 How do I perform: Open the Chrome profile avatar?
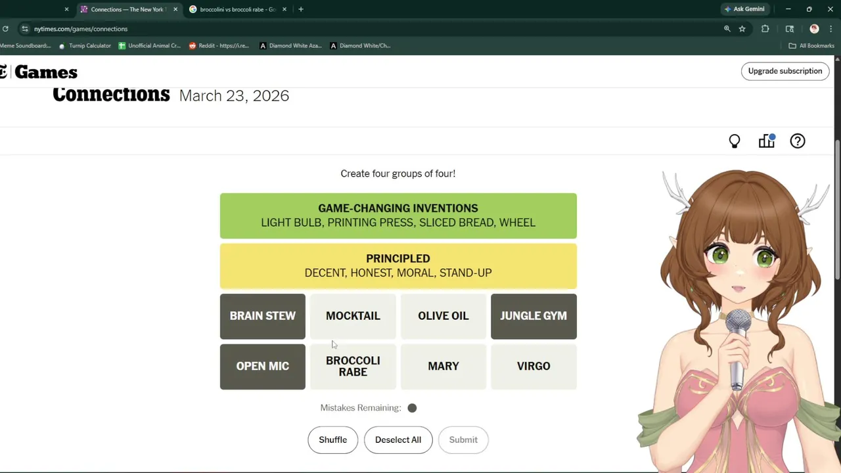coord(814,29)
